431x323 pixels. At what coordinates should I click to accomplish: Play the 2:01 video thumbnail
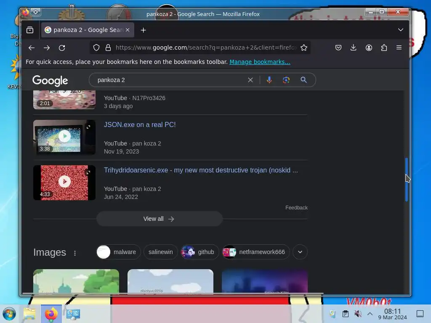(x=64, y=99)
